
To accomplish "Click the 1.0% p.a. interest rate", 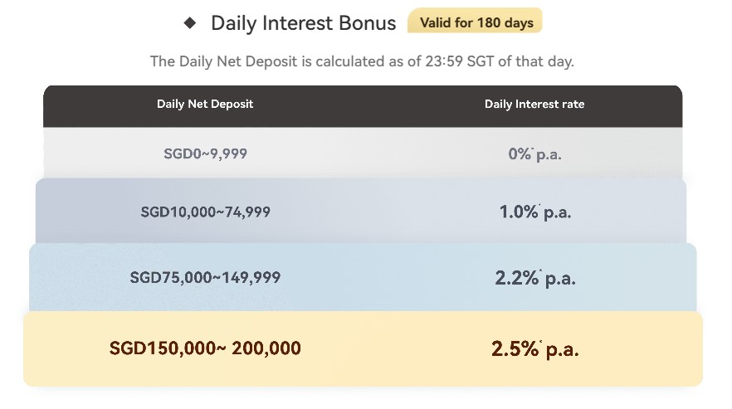I will 534,212.
